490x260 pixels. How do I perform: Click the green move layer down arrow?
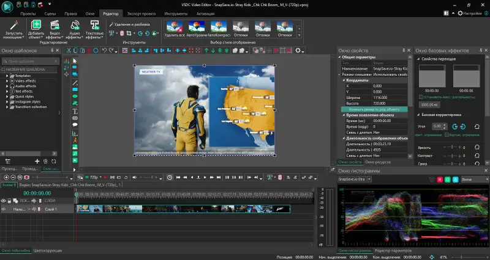pos(213,51)
